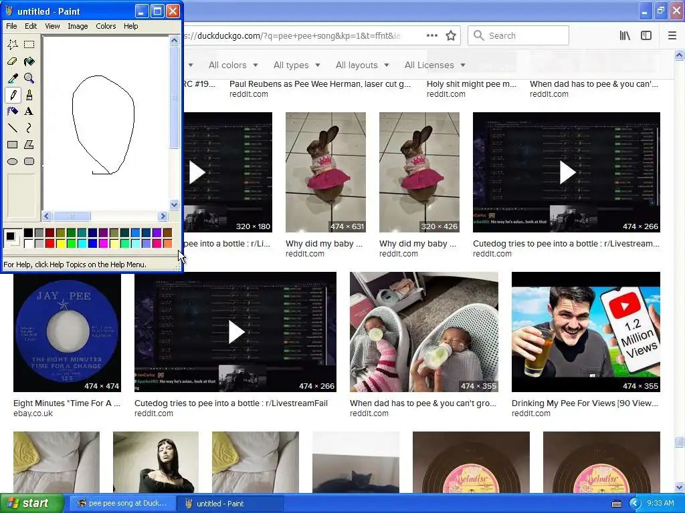Screen dimensions: 685x513
Task: Show sidebars using the sidebar icon
Action: click(x=646, y=36)
